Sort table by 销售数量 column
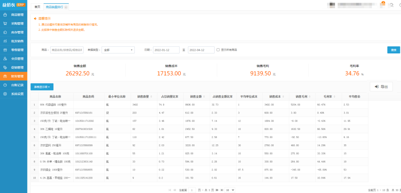401x193 pixels. 151,96
